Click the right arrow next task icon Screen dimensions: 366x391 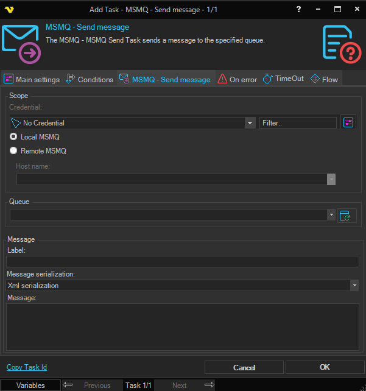(x=209, y=385)
